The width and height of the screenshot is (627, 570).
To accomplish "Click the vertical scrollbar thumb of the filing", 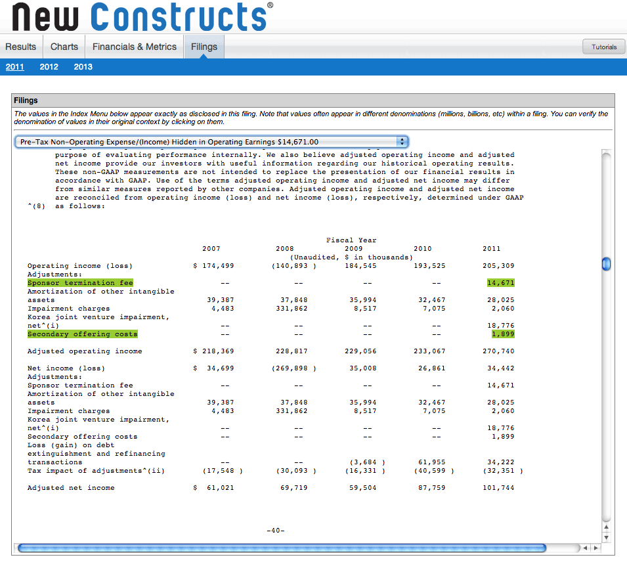I will (x=606, y=263).
